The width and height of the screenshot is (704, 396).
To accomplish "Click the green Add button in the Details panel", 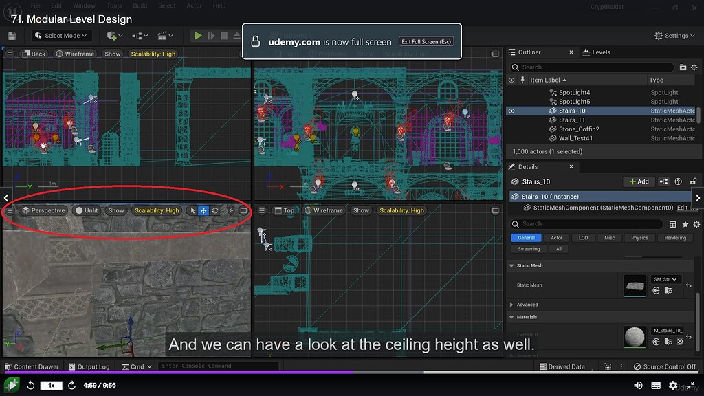I will coord(638,181).
